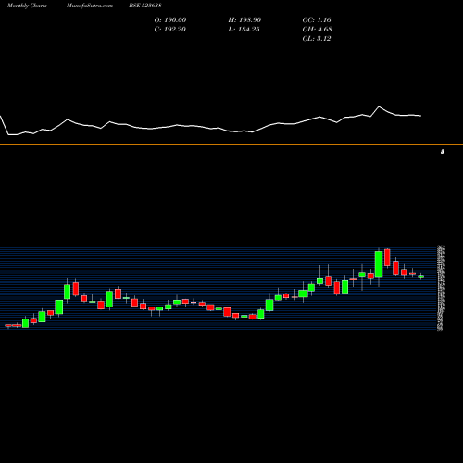Click the peak of the white line chart

click(x=379, y=106)
